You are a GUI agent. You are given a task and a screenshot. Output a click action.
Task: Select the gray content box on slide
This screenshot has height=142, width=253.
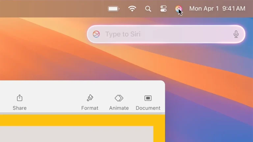pos(76,134)
